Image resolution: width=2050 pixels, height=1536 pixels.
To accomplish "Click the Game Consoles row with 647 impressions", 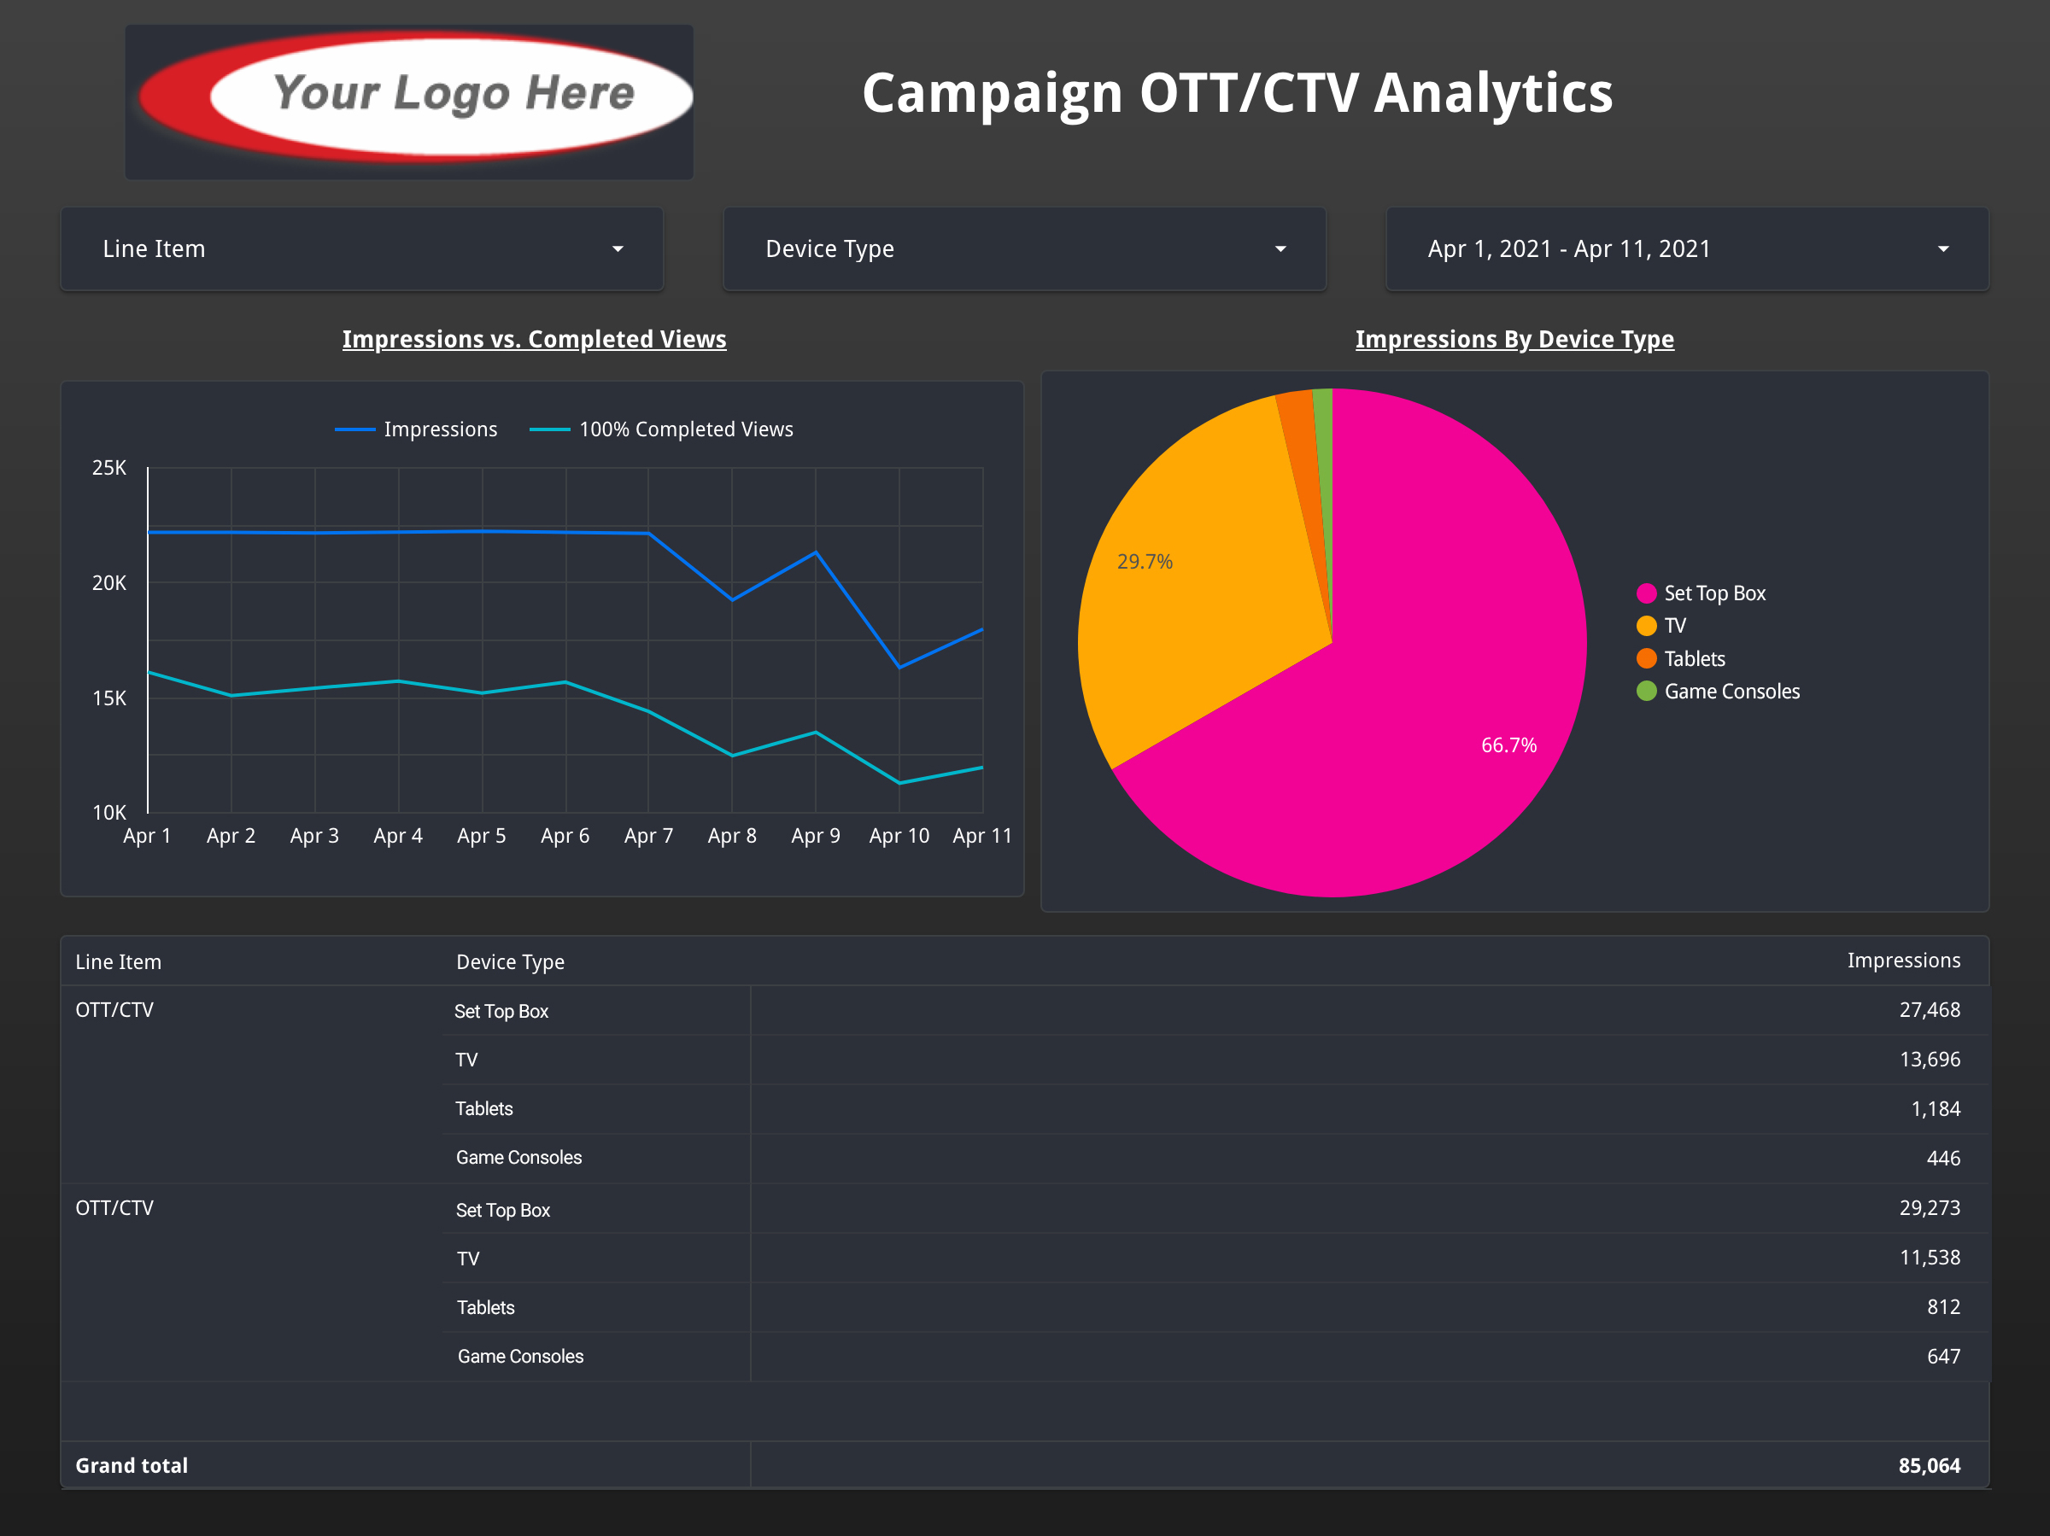I will coord(1216,1357).
